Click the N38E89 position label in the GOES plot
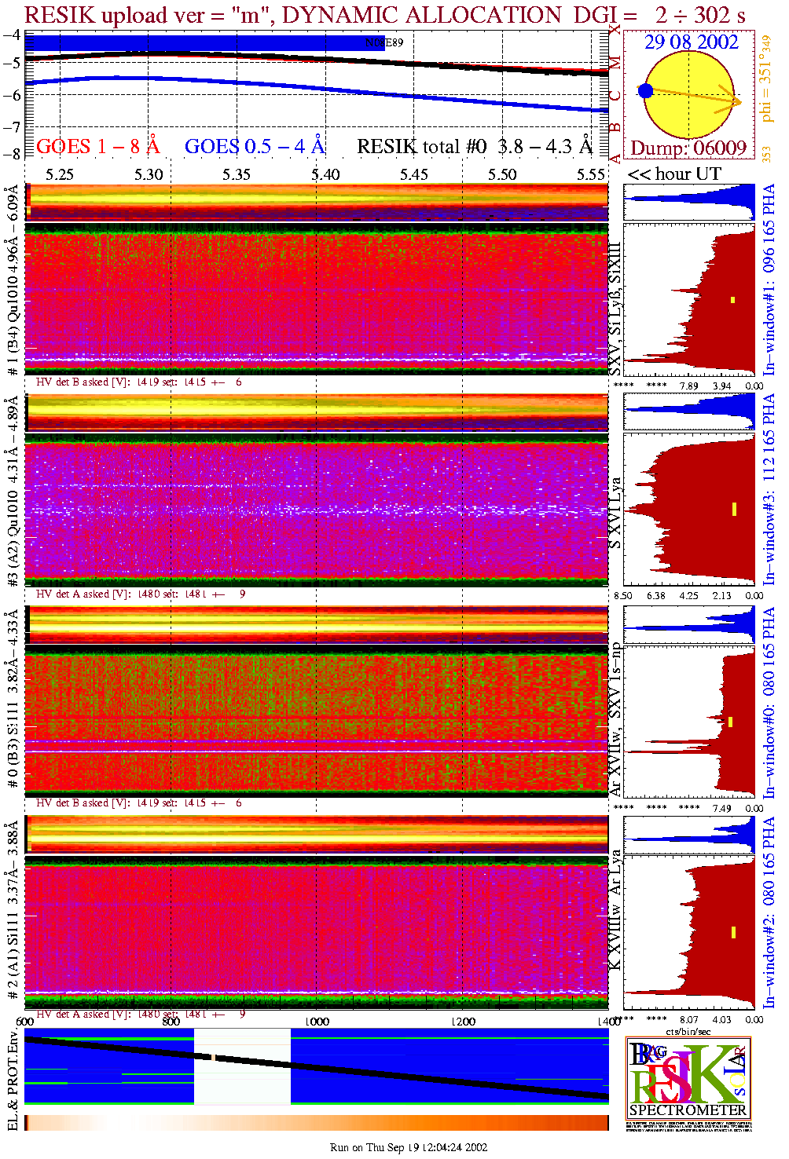This screenshot has height=1159, width=789. [384, 43]
